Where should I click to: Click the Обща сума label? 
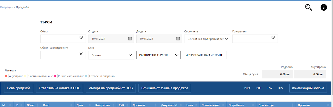point(250,74)
